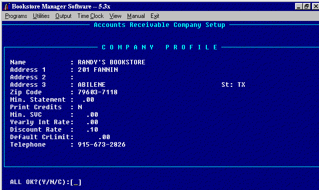Open the Programs menu

pos(16,16)
